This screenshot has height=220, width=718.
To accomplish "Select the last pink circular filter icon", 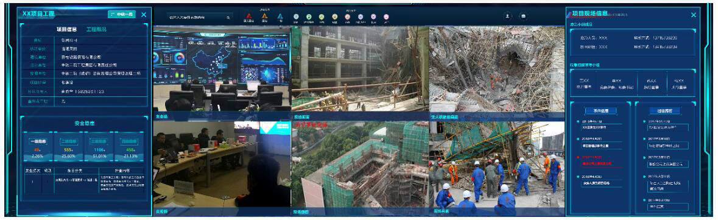I will click(386, 16).
